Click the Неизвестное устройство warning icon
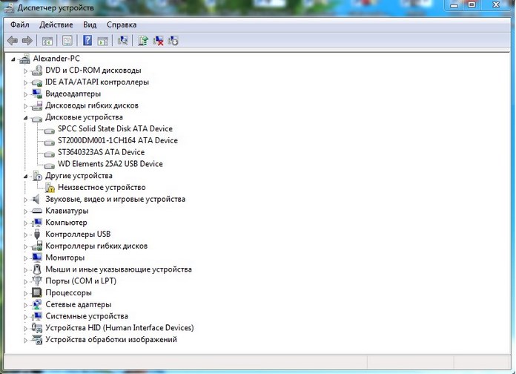 50,188
